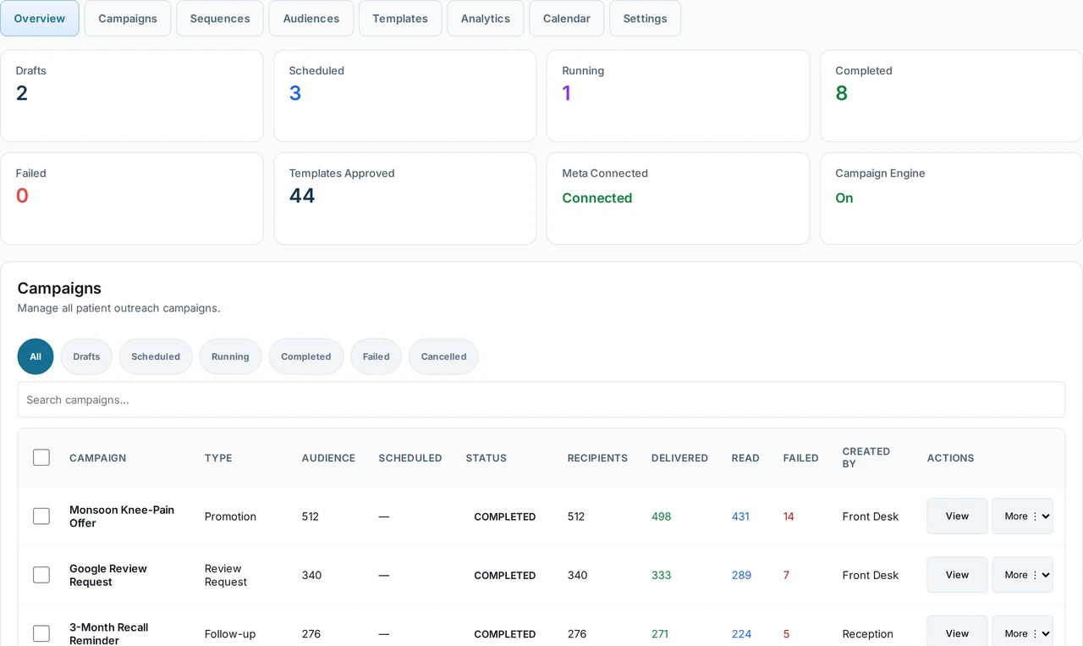The width and height of the screenshot is (1083, 646).
Task: Click the "Monsoon Knee-Pain Offer" campaign name
Action: [x=122, y=516]
